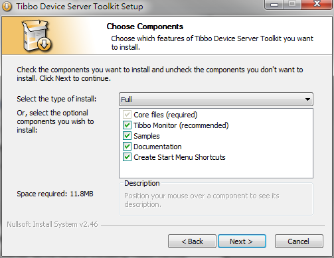334x258 pixels.
Task: Select the Samples component label
Action: [147, 136]
